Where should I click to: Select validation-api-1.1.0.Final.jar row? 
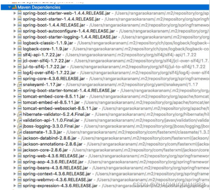(x=105, y=120)
